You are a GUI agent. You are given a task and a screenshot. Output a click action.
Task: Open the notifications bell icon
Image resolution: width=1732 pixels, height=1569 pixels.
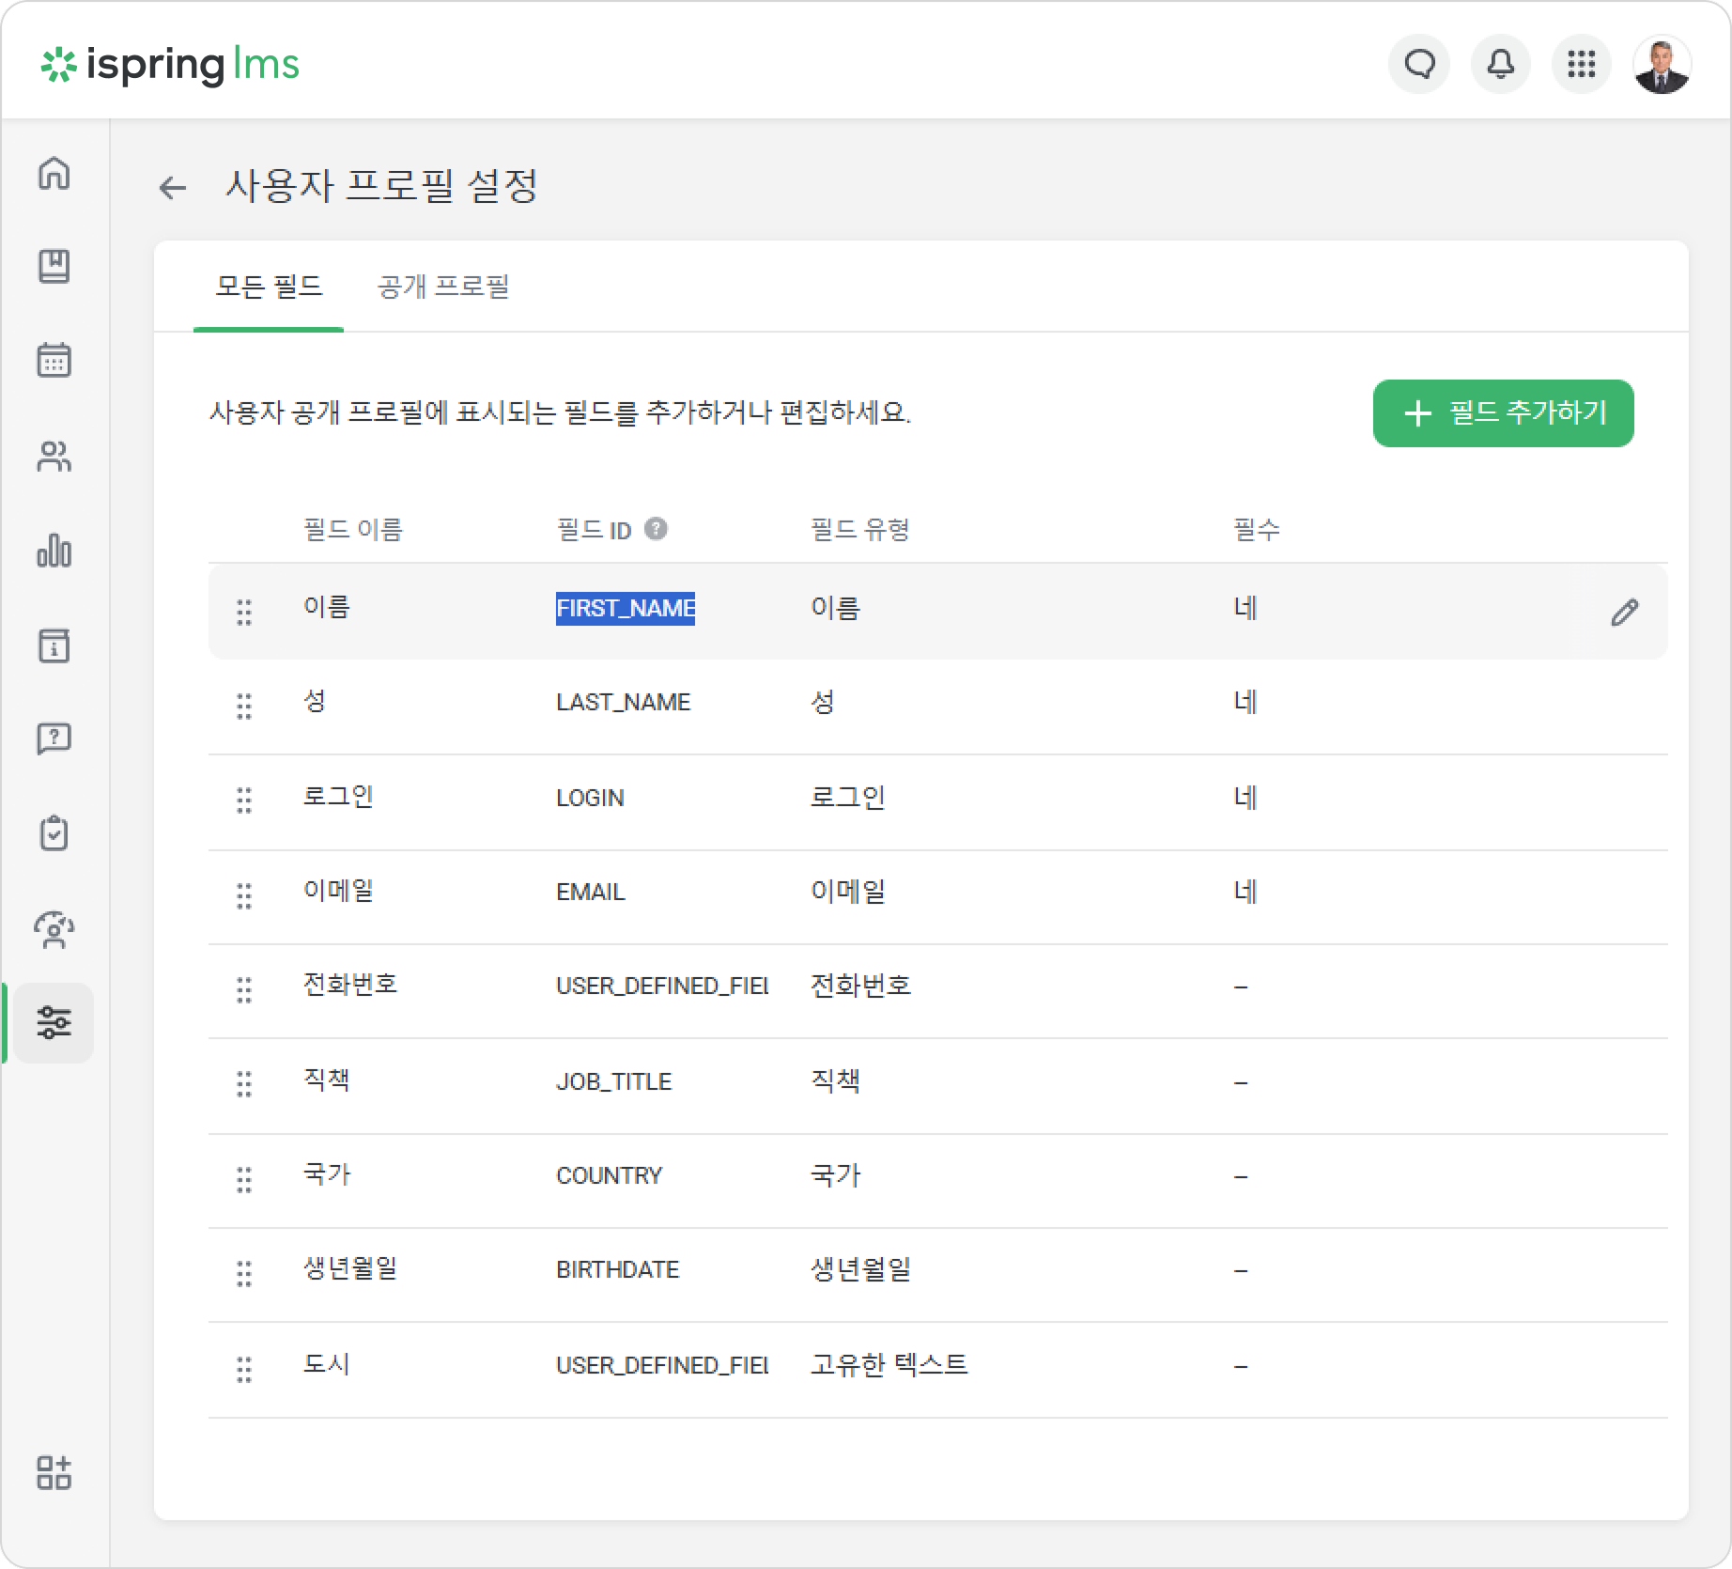[x=1501, y=64]
